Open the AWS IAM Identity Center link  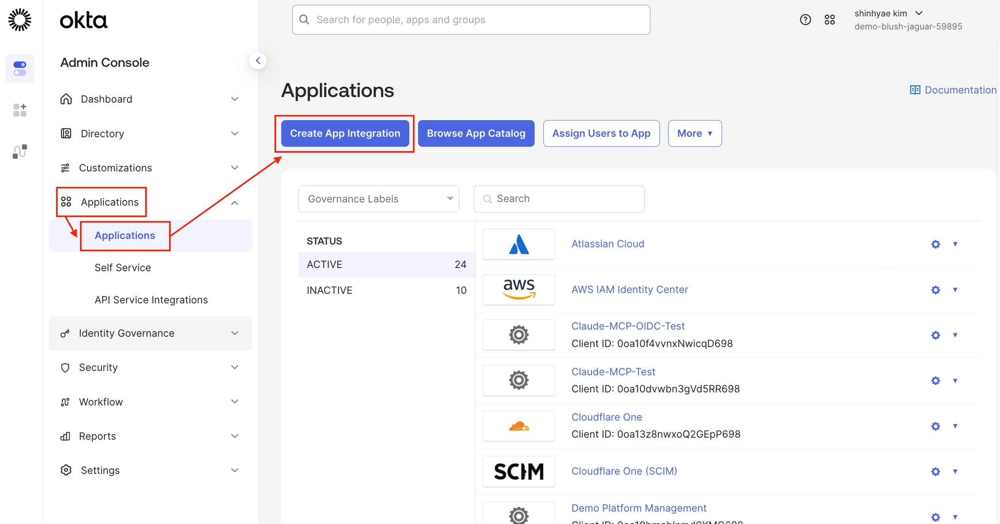coord(630,289)
